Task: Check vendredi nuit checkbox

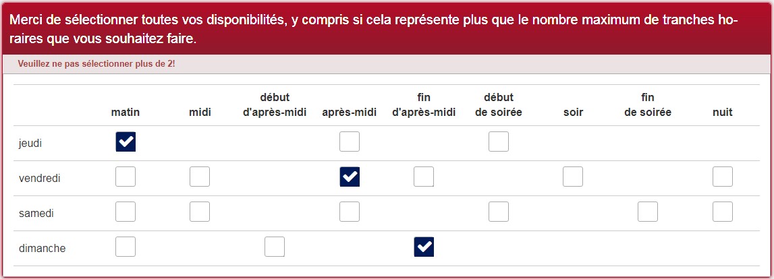Action: coord(723,177)
